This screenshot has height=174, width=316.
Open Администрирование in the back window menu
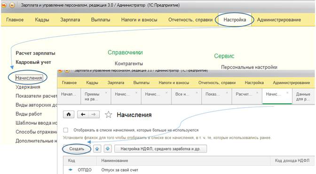279,20
